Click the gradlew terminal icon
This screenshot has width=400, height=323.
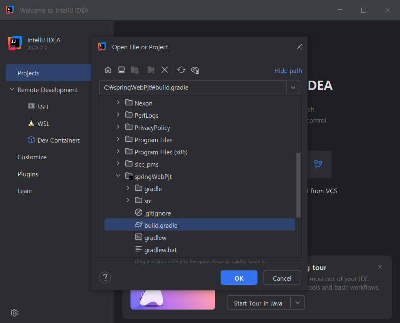tap(139, 237)
